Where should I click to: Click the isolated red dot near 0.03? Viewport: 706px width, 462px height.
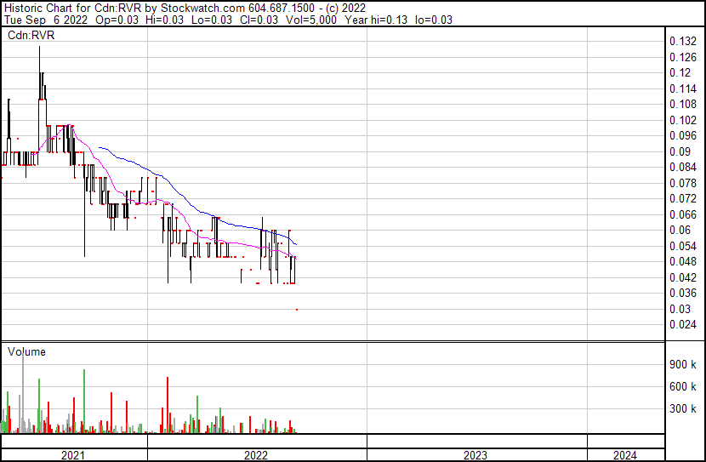click(x=296, y=310)
